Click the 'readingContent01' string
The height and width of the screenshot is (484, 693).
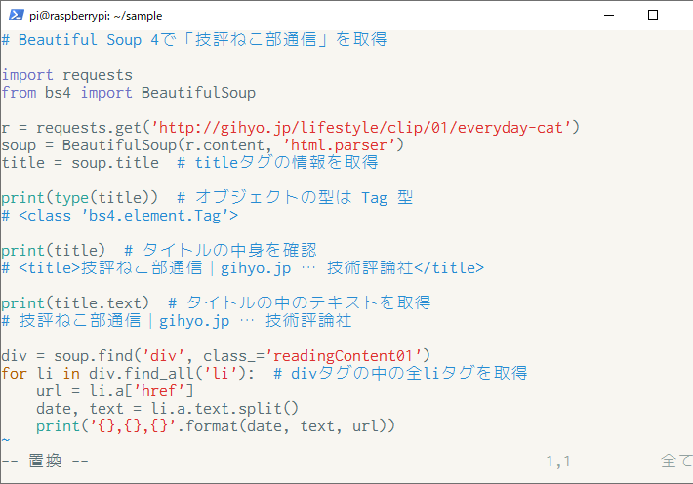tap(344, 356)
